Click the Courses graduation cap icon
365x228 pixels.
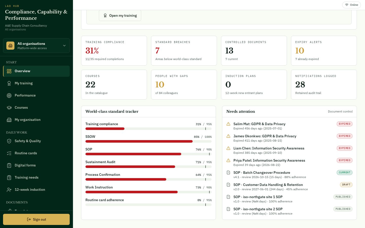point(9,108)
